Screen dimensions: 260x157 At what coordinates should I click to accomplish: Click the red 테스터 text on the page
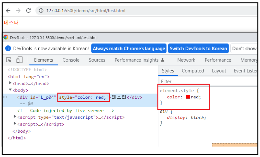coord(11,23)
